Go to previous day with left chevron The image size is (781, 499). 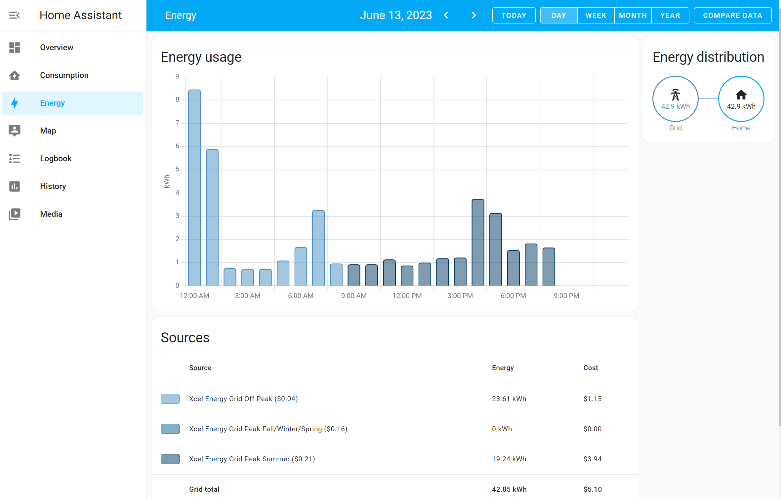[x=446, y=16]
